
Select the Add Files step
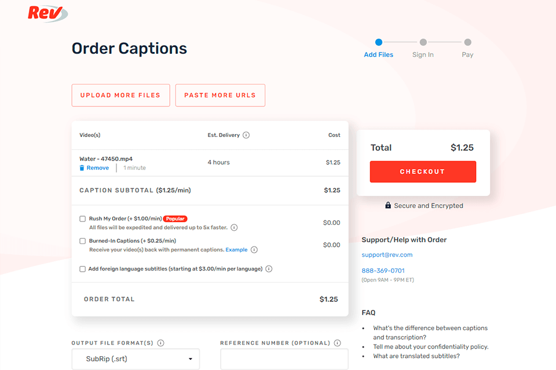click(379, 42)
